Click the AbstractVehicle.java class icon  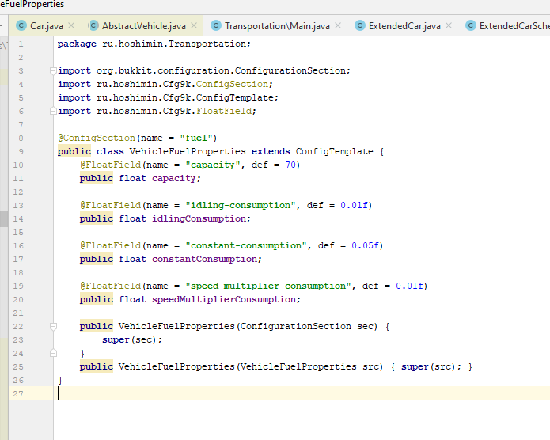coord(93,26)
